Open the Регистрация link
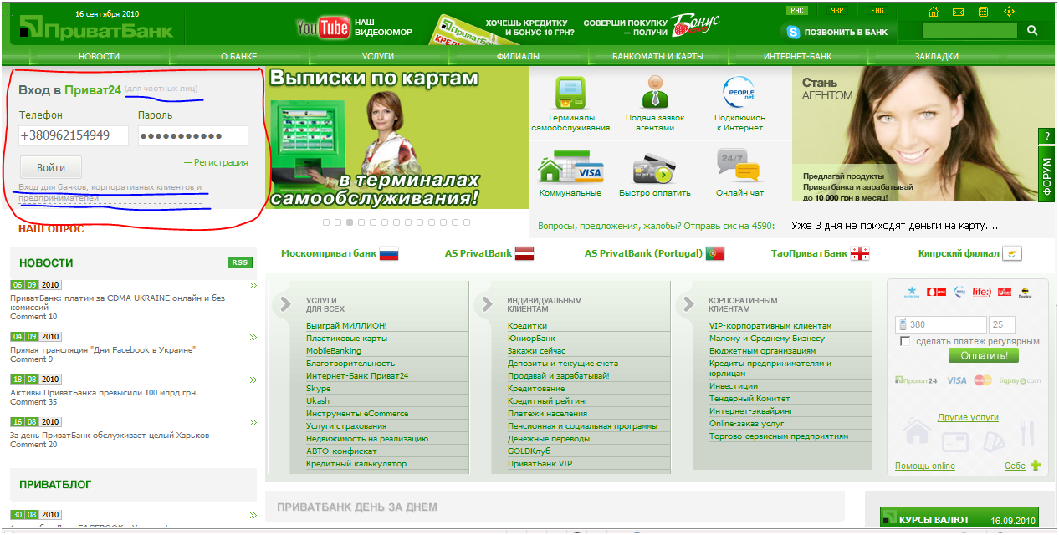Image resolution: width=1059 pixels, height=535 pixels. tap(222, 162)
